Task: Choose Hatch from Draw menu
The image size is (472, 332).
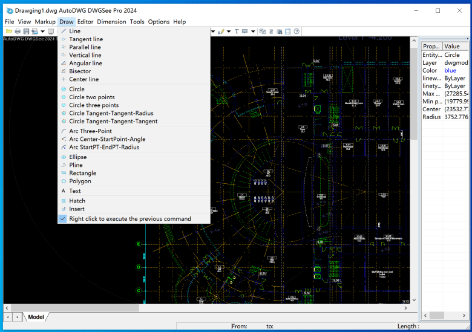Action: 134,201
